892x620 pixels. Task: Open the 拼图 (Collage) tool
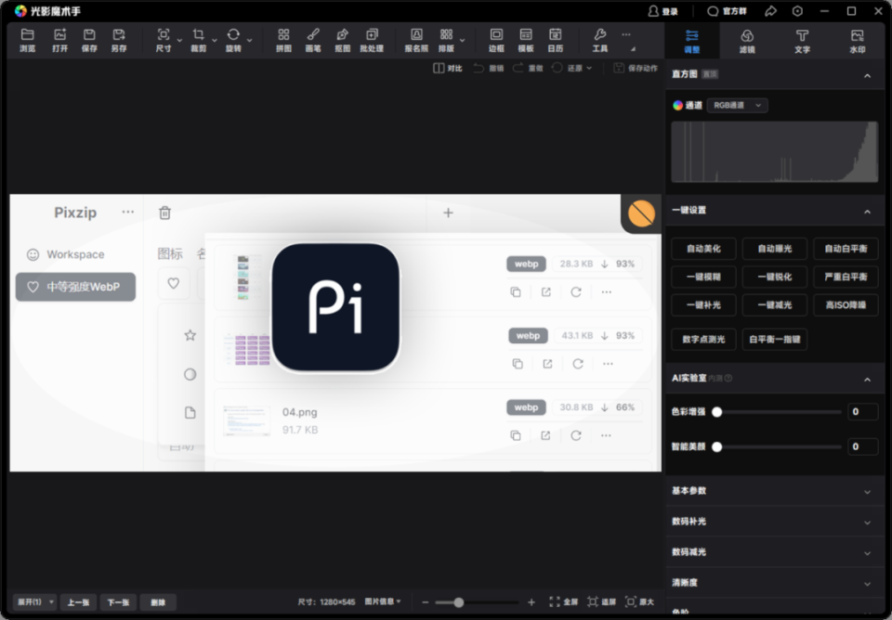[284, 40]
